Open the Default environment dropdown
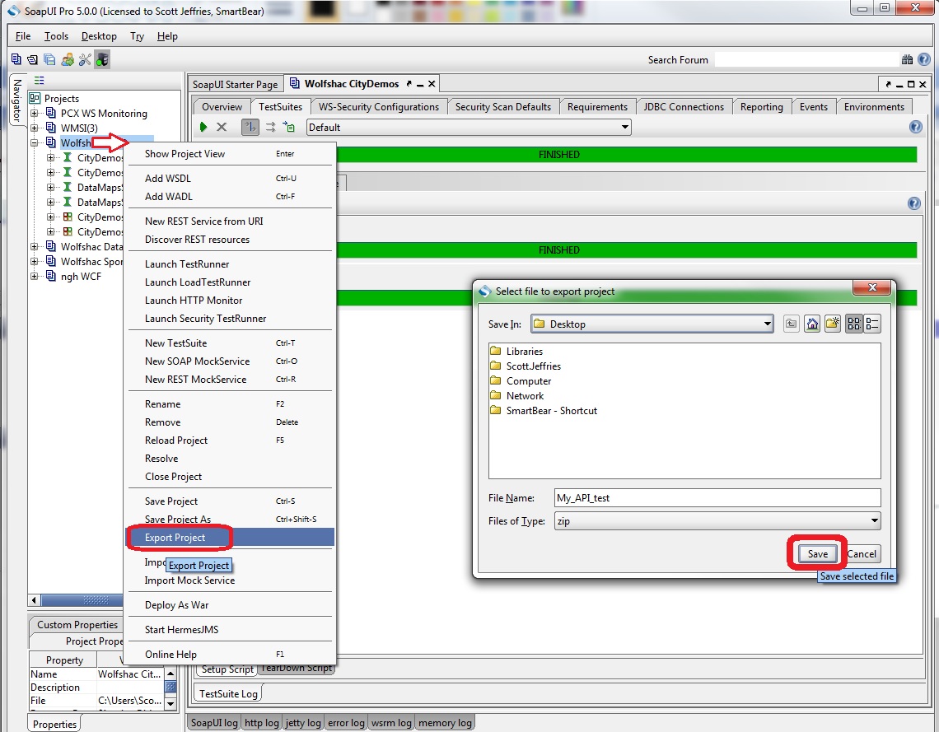This screenshot has width=939, height=732. [x=624, y=127]
